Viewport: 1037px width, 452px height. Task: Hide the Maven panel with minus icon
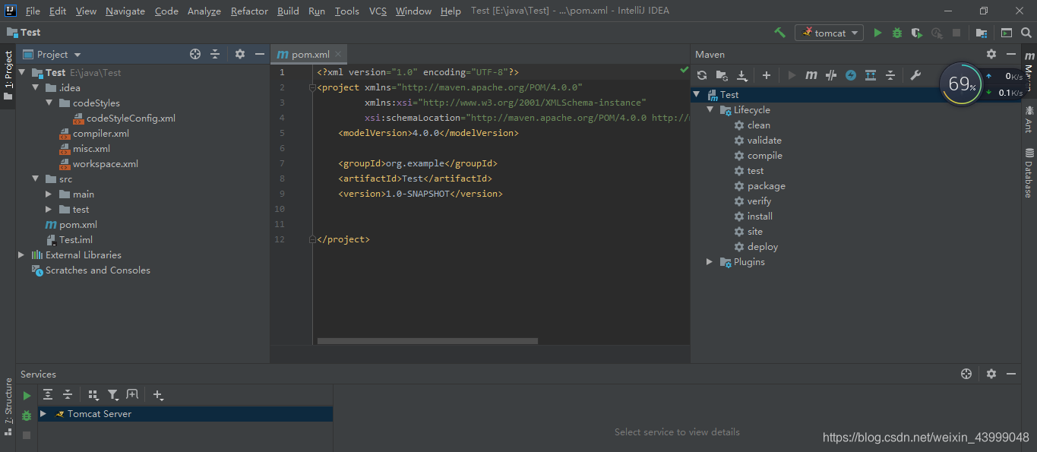coord(1011,54)
